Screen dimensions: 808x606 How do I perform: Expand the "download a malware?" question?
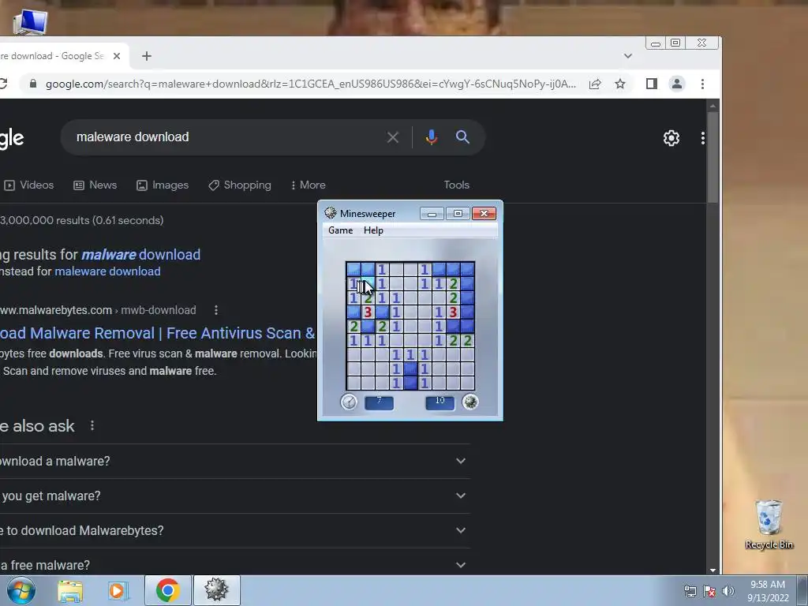[x=234, y=461]
